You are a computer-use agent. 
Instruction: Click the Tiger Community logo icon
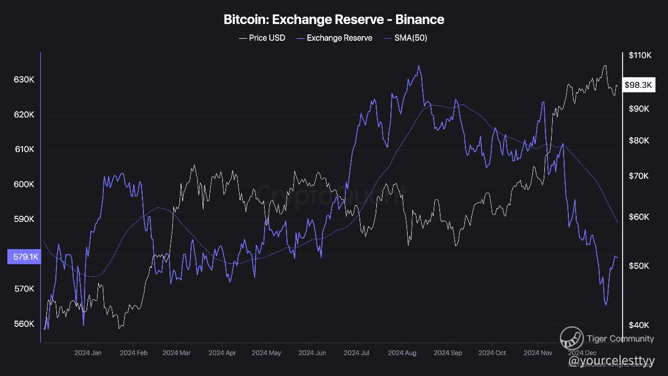571,338
